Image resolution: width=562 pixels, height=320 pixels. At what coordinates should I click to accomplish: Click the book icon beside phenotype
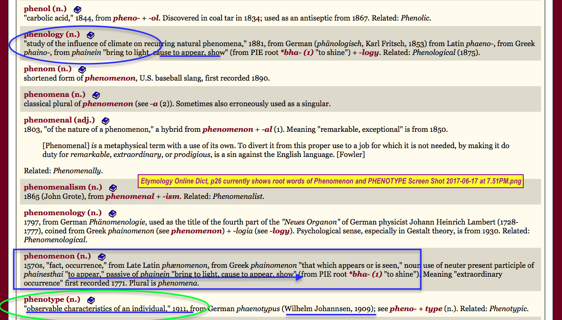(x=91, y=300)
